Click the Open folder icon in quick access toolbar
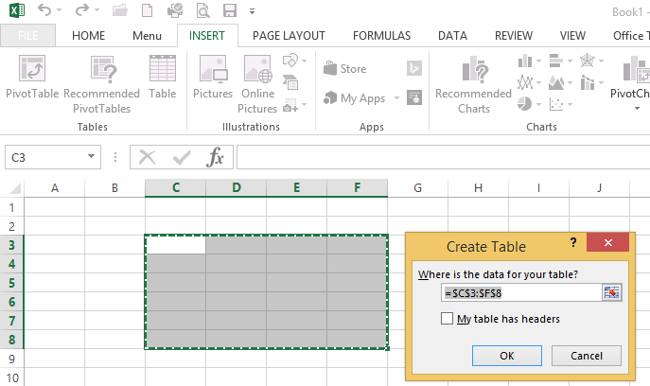 [120, 10]
